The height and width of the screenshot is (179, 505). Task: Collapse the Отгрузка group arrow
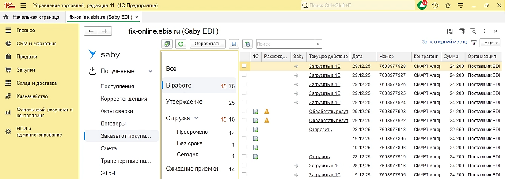pos(196,118)
